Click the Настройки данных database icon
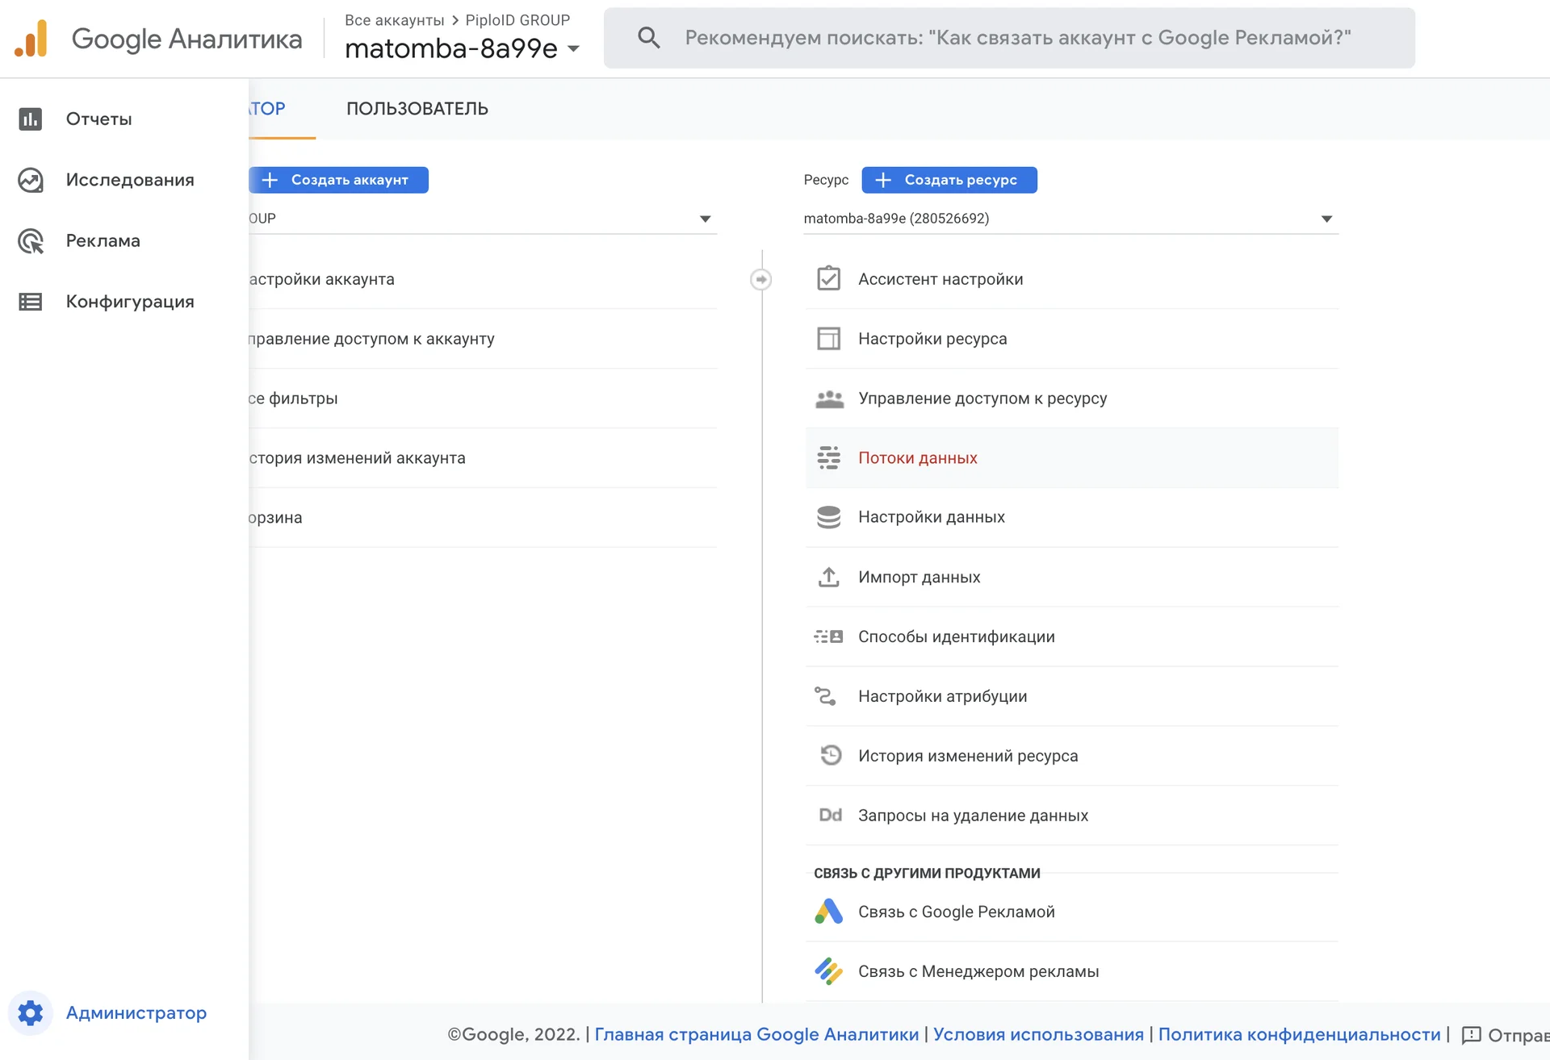1550x1060 pixels. point(828,517)
